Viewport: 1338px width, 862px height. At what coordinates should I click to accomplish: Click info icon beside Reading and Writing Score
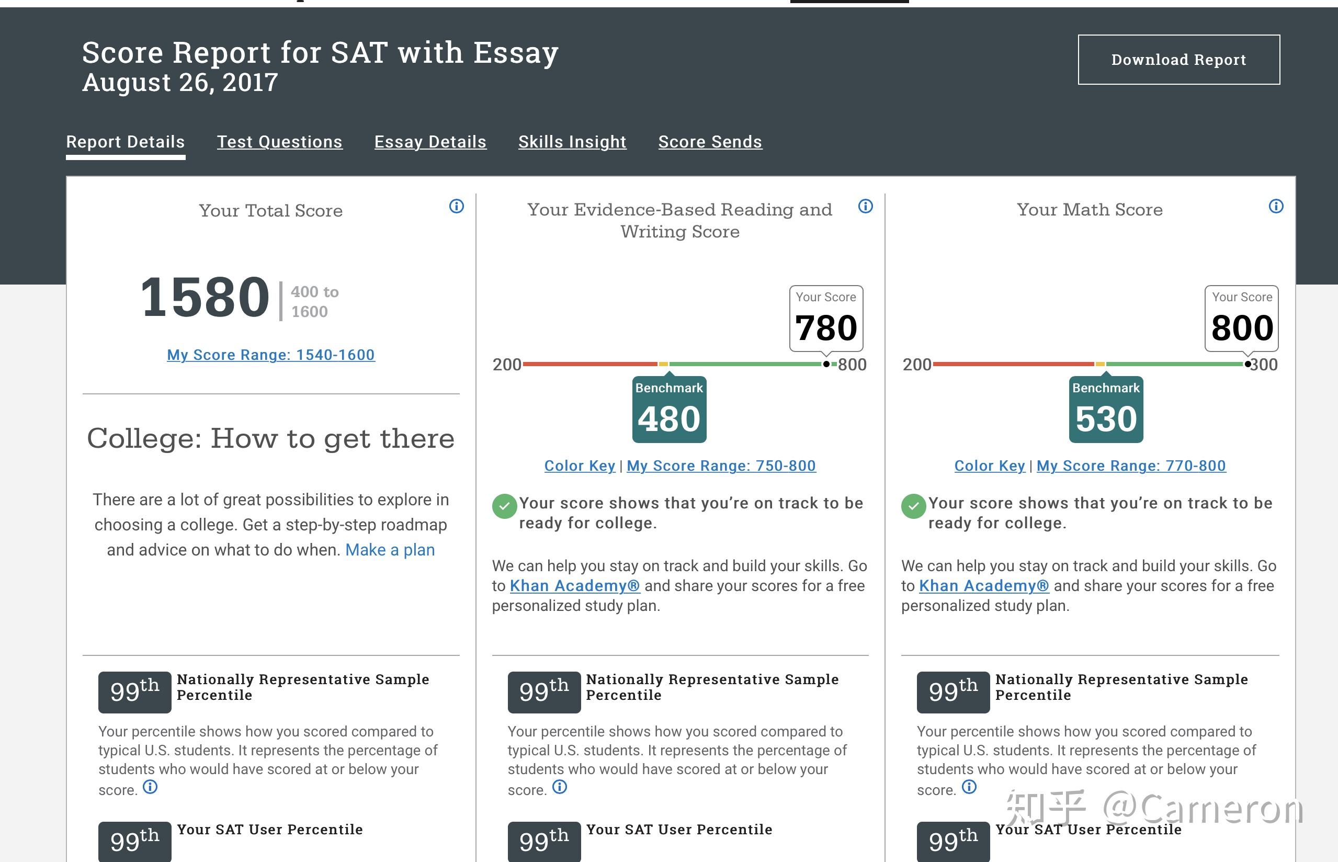[865, 207]
